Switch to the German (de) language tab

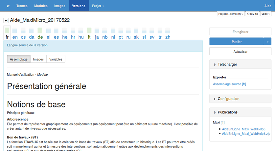40,37
